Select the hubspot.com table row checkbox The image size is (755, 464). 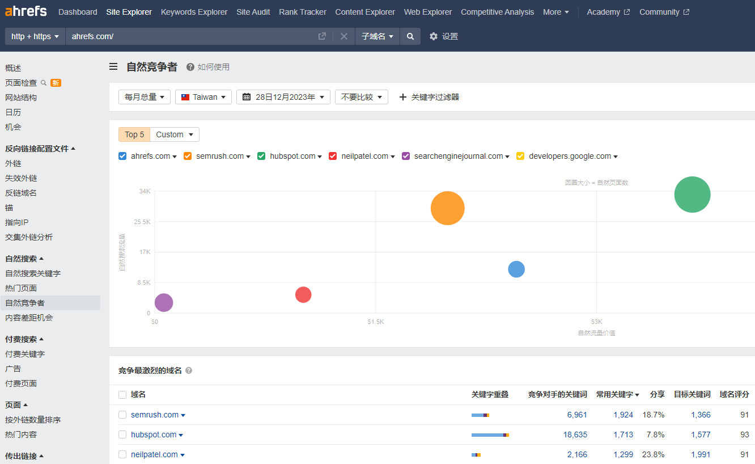122,435
